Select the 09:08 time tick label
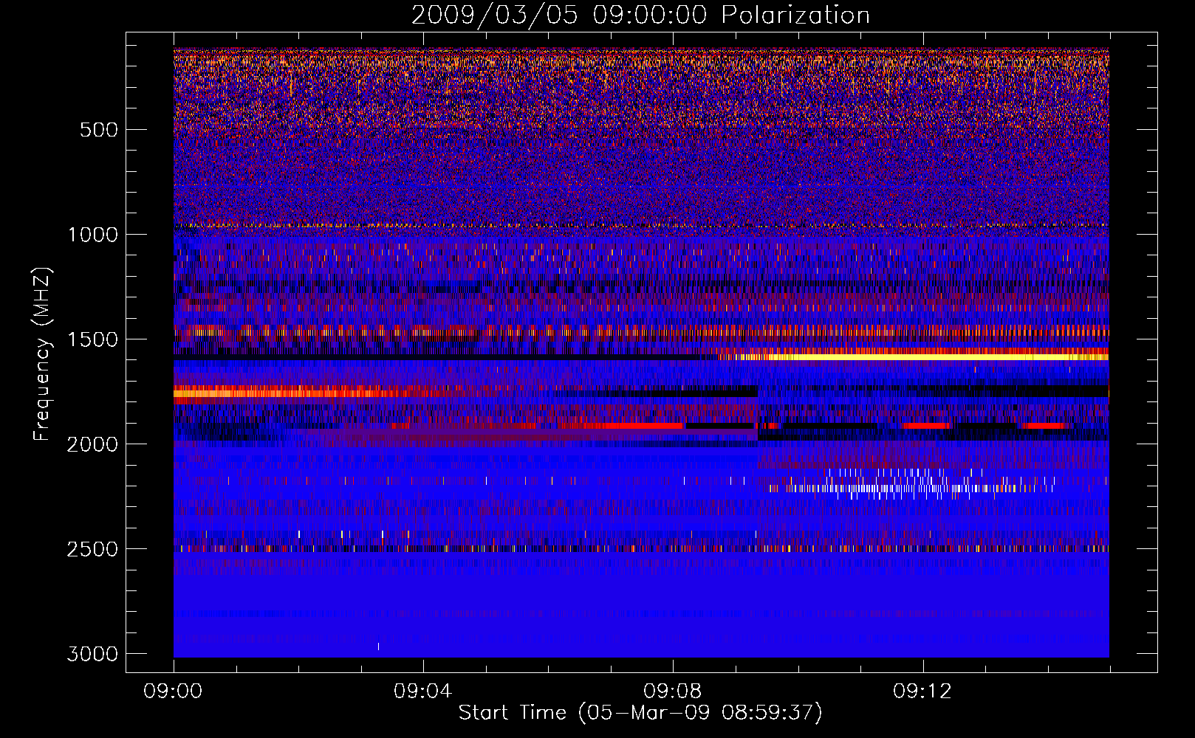 (673, 692)
